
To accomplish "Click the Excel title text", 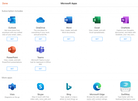I will tap(97, 28).
